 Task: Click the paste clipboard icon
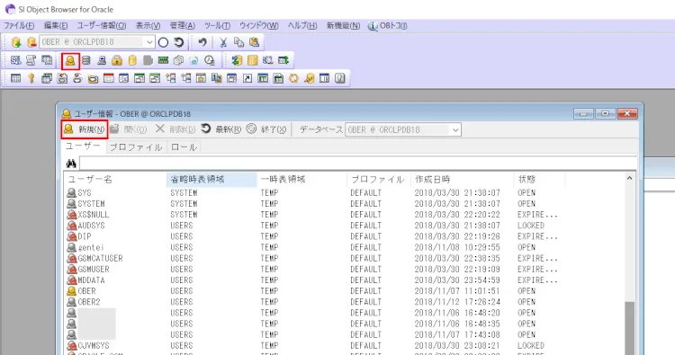point(254,42)
